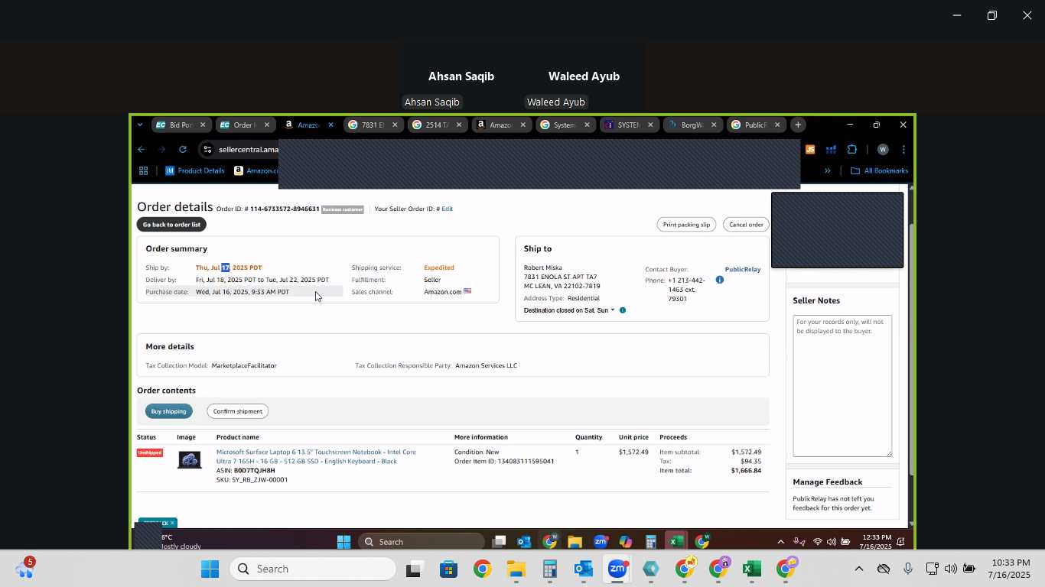The width and height of the screenshot is (1045, 587).
Task: Close the Bid Por browser tab
Action: pos(203,125)
